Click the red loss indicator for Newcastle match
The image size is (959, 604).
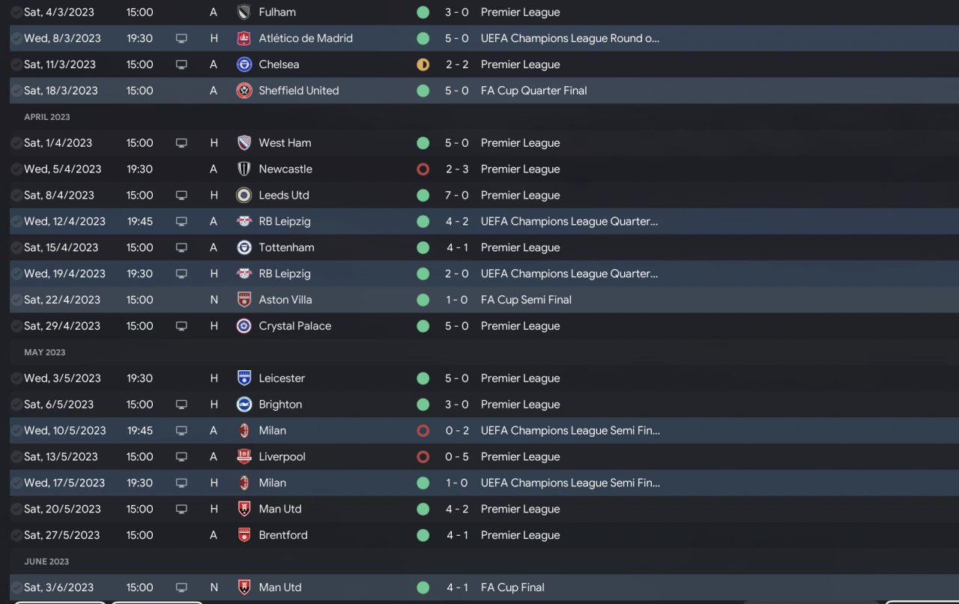tap(423, 169)
